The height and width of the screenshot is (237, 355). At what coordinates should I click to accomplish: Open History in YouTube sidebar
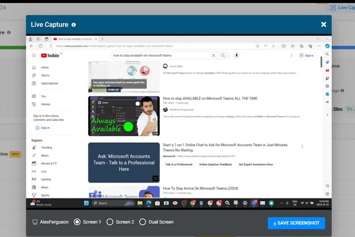[45, 104]
